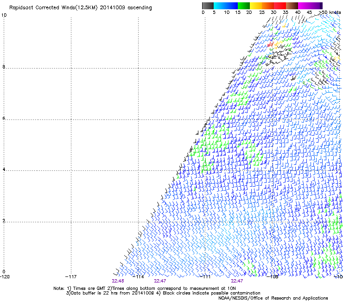The height and width of the screenshot is (301, 343).
Task: Click the latitude axis label '10'
Action: click(4, 15)
